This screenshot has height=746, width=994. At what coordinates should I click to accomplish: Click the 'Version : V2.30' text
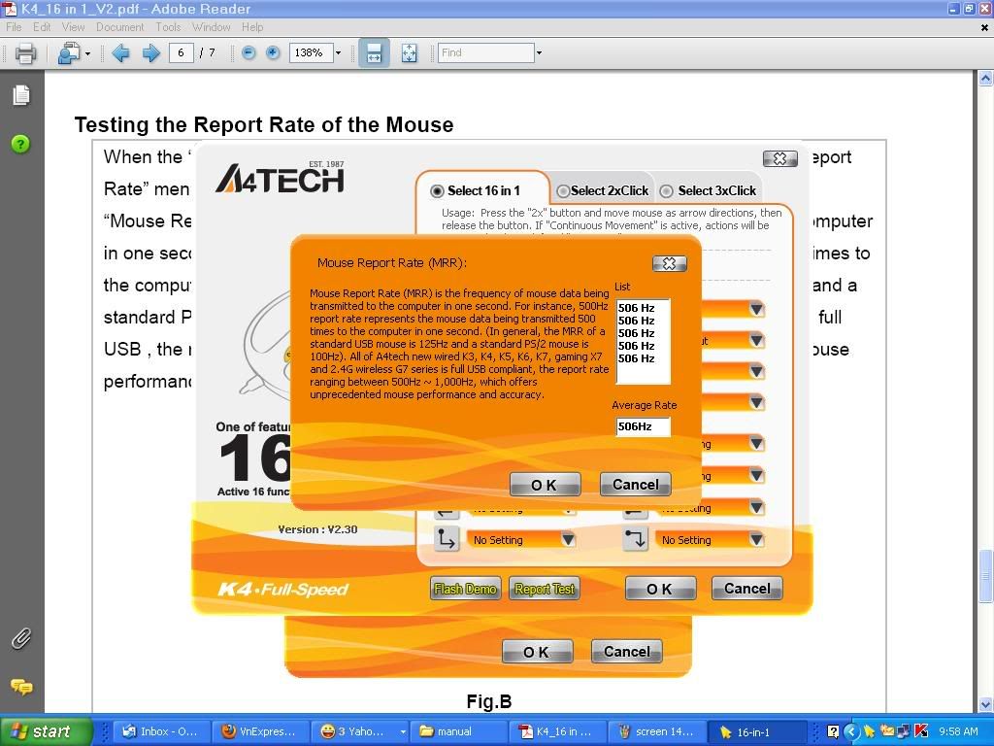317,529
